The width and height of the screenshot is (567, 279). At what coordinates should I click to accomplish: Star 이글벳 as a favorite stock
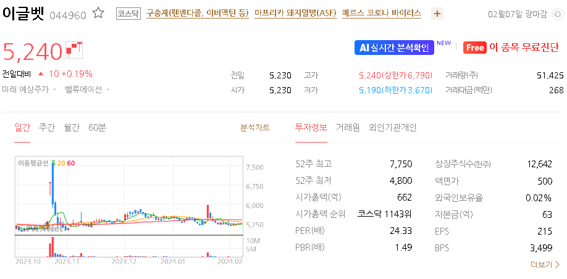click(x=98, y=14)
